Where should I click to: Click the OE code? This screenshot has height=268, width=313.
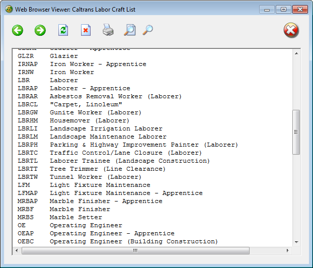pos(22,225)
